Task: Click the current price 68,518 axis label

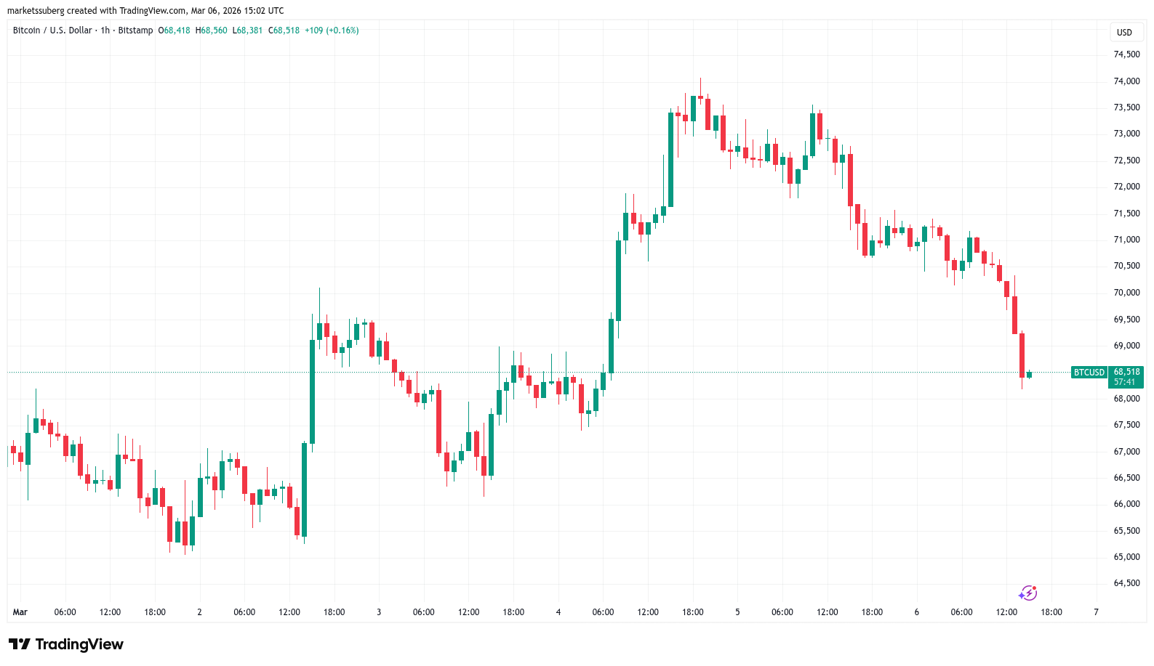Action: tap(1126, 372)
